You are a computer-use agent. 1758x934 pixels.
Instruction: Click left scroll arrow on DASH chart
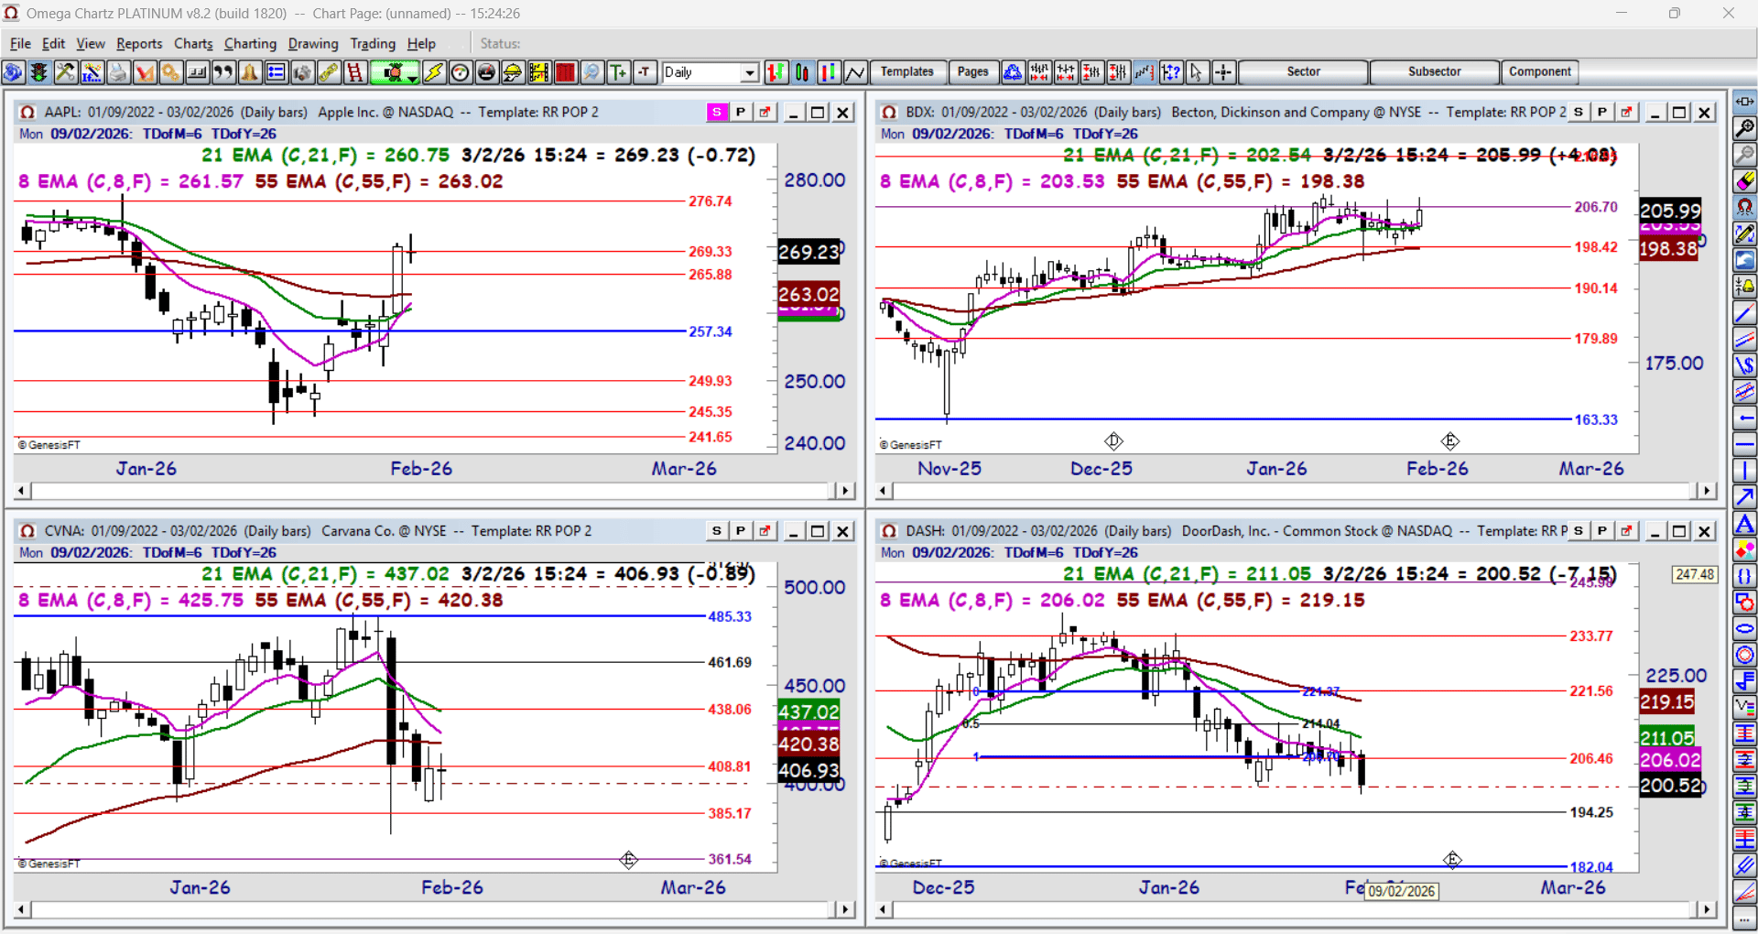(884, 909)
